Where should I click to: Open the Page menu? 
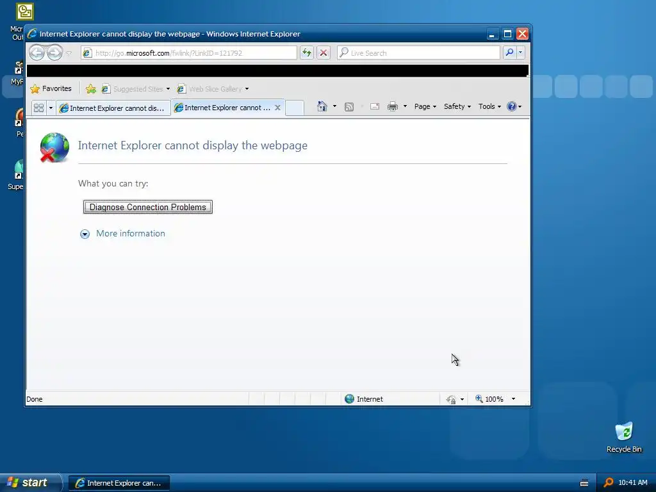(x=425, y=106)
